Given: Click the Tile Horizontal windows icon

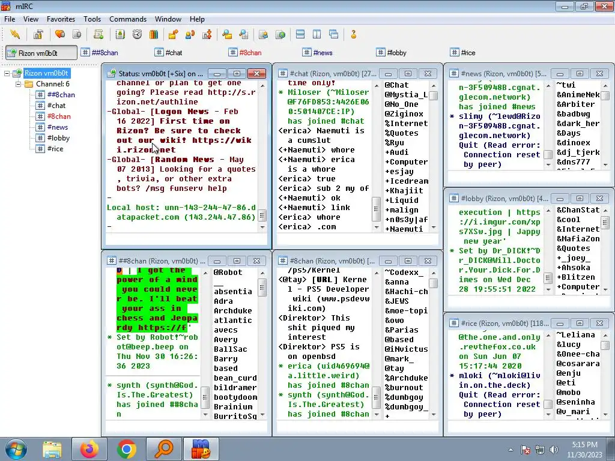Looking at the screenshot, I should click(300, 34).
